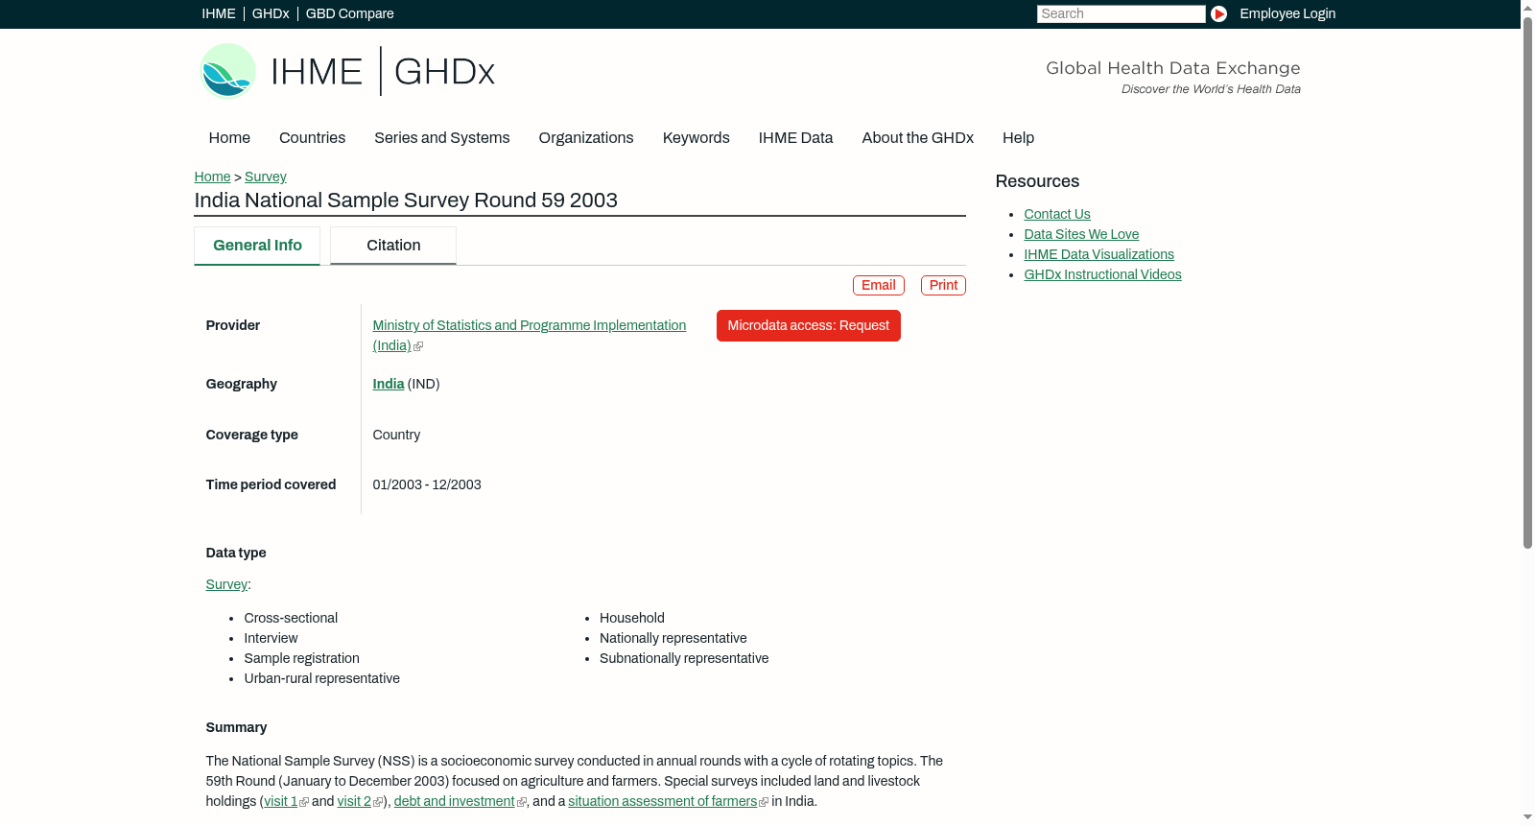Open About the GHDx menu item

tap(918, 138)
